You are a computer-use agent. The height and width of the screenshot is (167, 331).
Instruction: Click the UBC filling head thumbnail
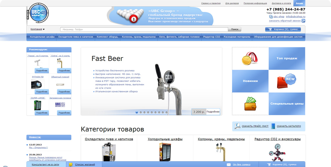coord(60,105)
